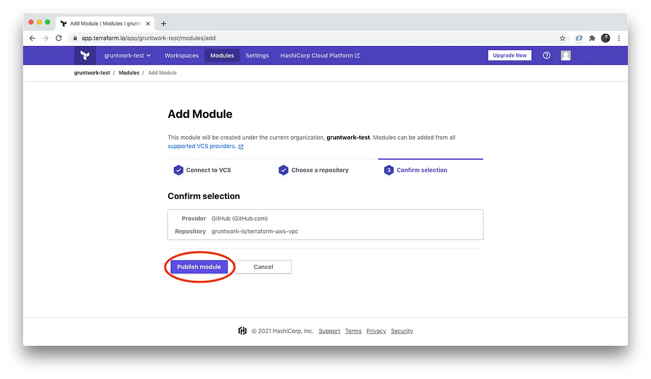Bookmark page with the star icon

(563, 38)
